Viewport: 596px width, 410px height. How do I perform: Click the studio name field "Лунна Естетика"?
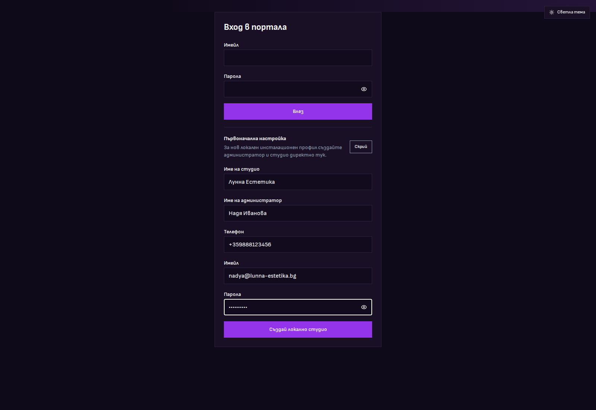pyautogui.click(x=298, y=182)
